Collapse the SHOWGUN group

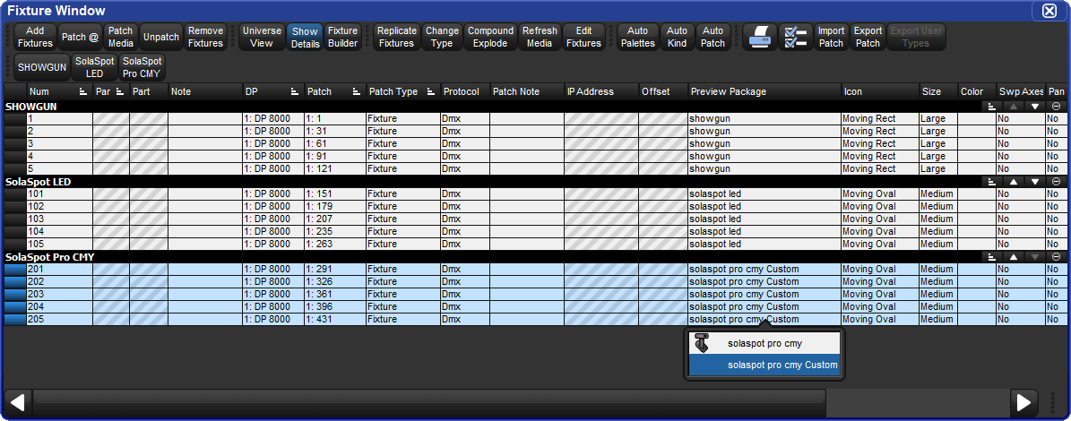1056,107
